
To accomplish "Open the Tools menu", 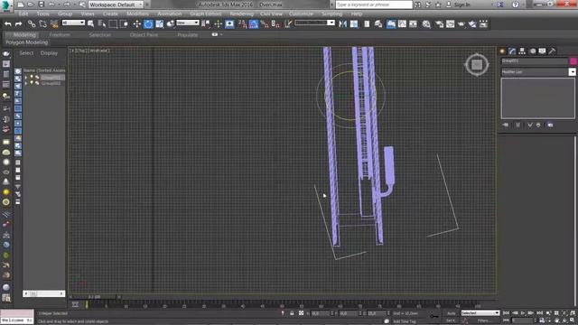I will pyautogui.click(x=42, y=14).
